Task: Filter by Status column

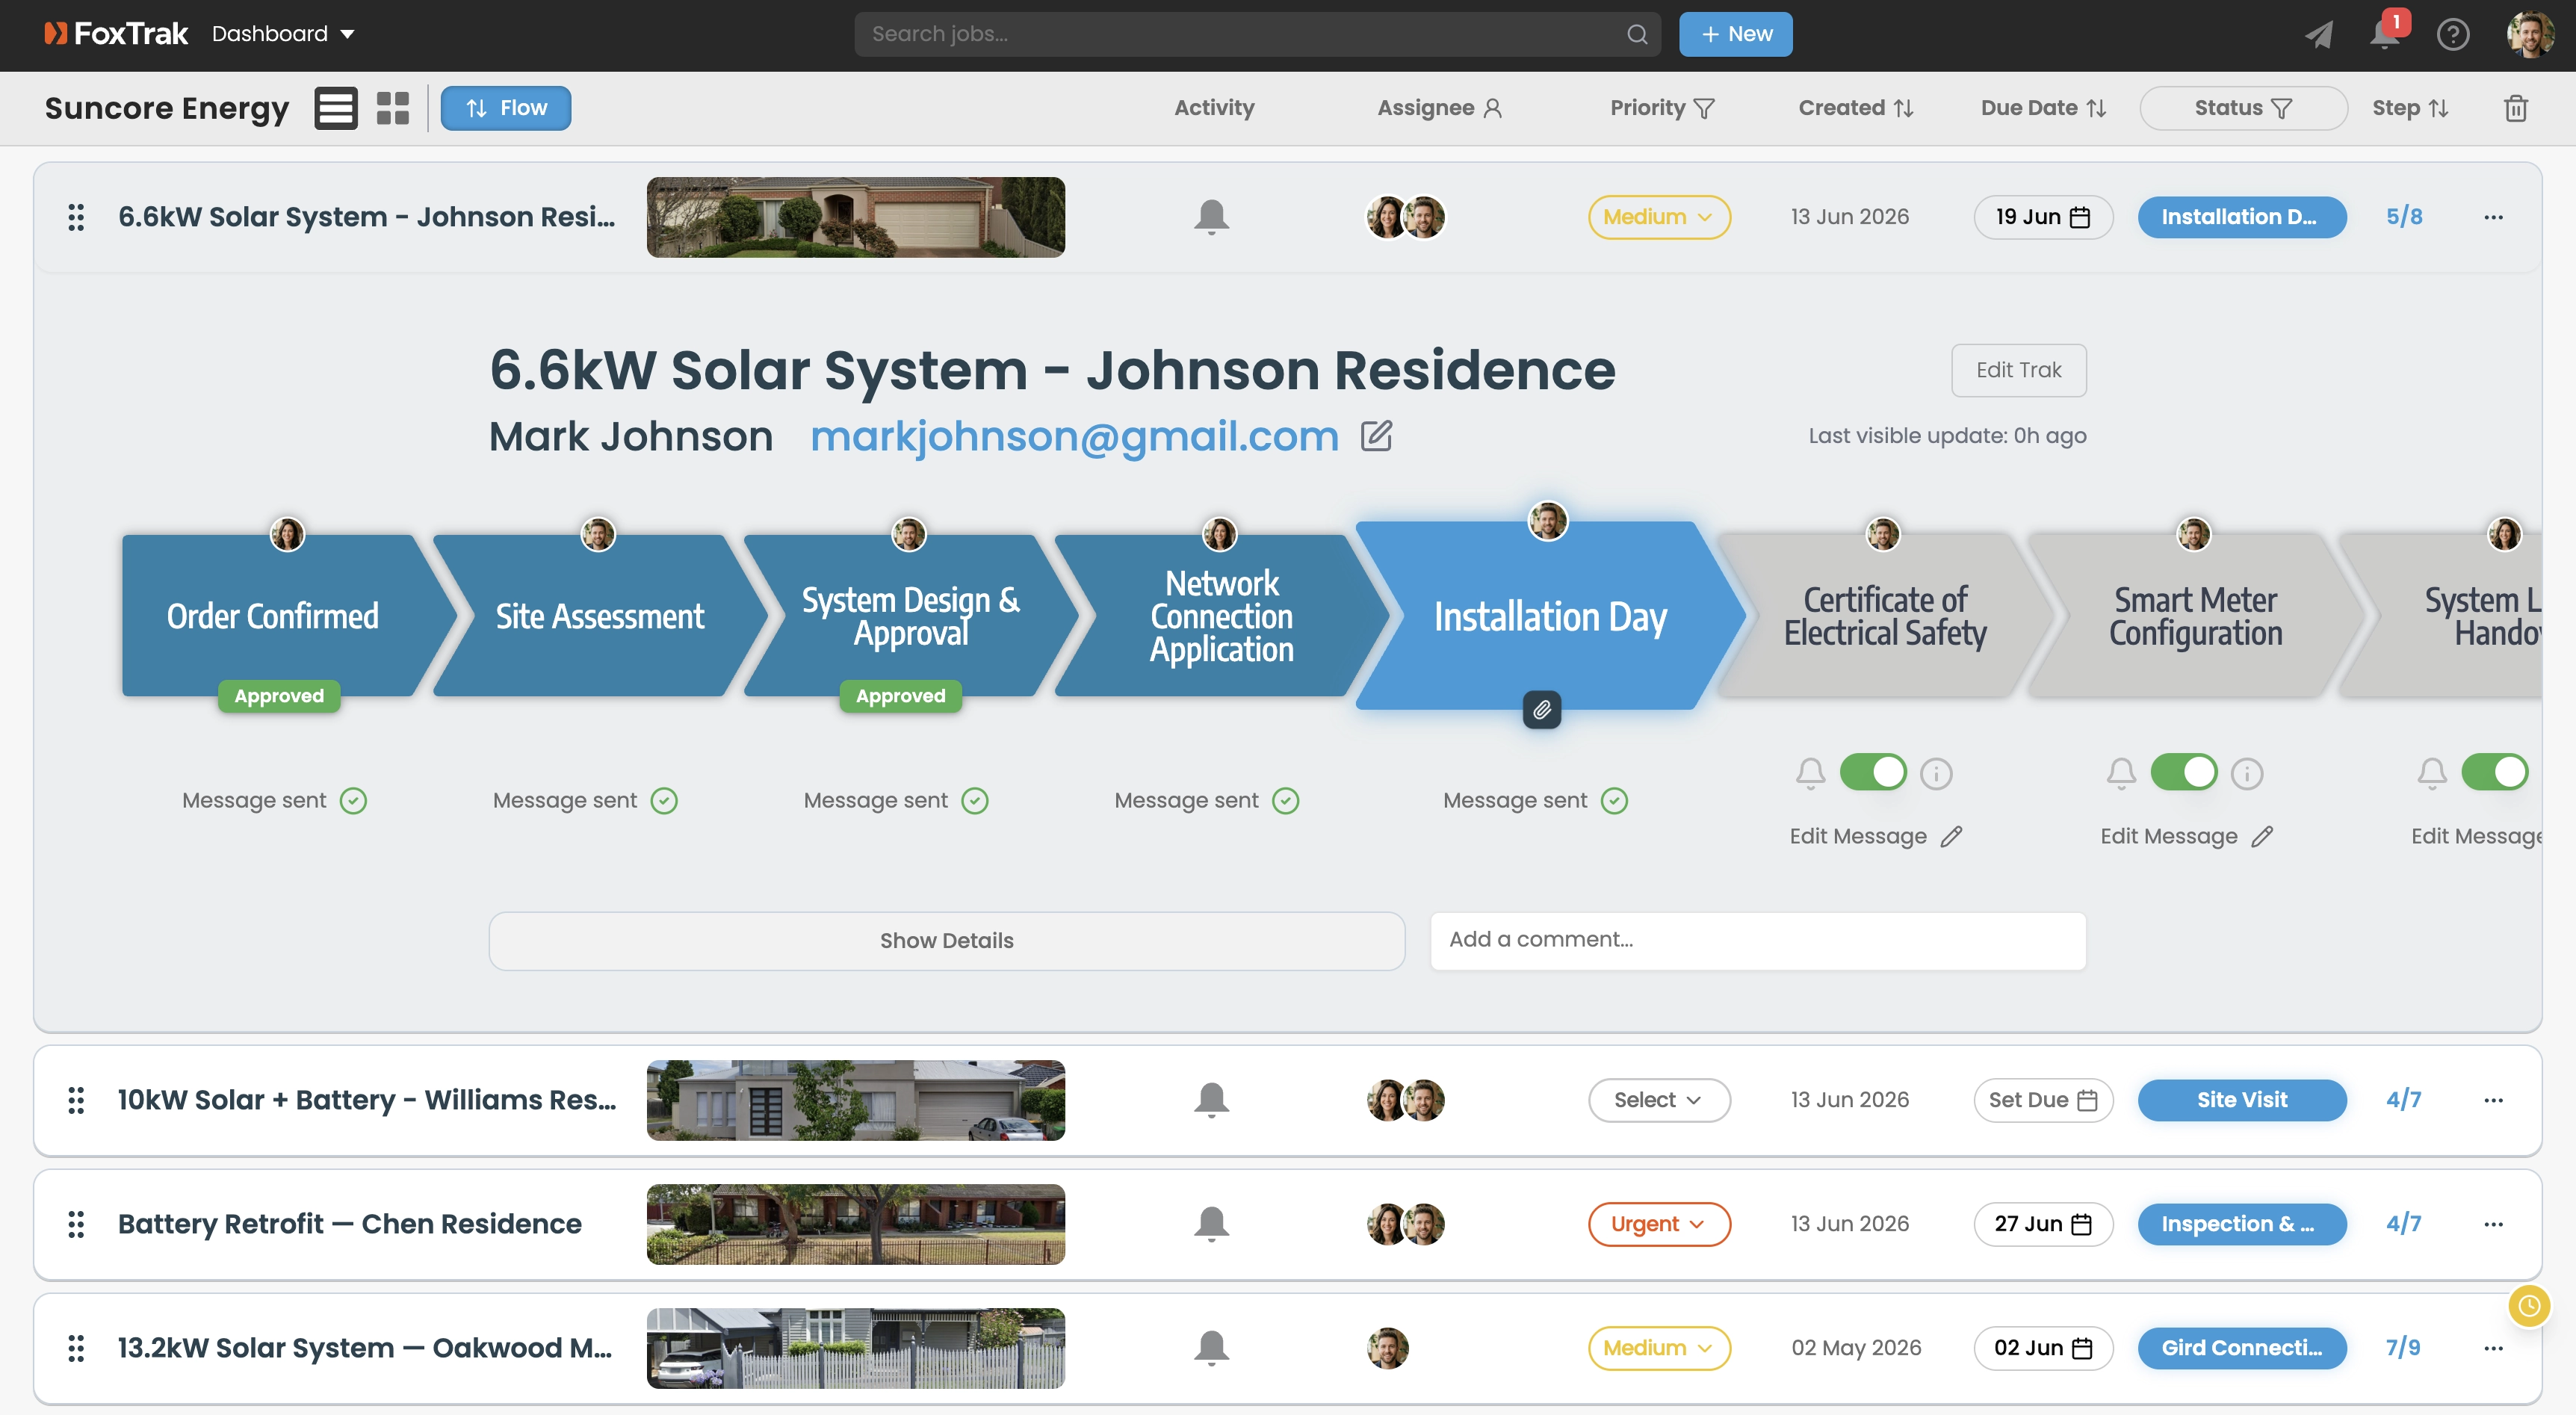Action: [x=2243, y=108]
